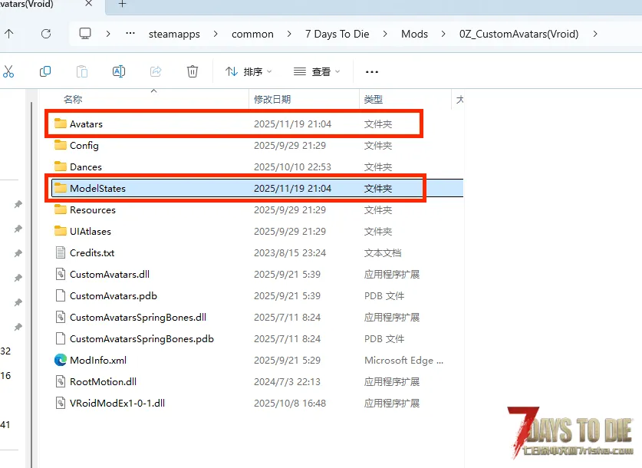Open the new tab plus button

pos(122,5)
